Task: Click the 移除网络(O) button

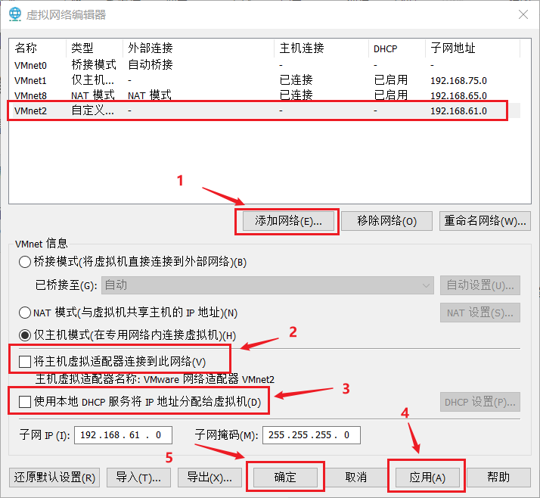Action: click(x=386, y=221)
